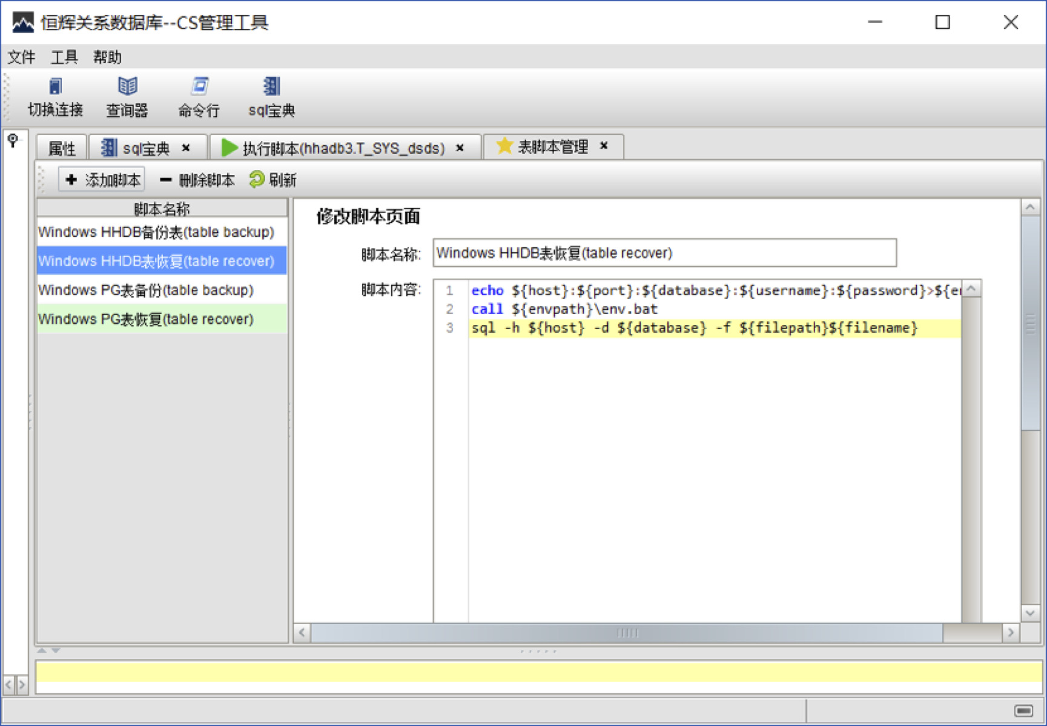
Task: Click the 删除脚本 button
Action: 197,180
